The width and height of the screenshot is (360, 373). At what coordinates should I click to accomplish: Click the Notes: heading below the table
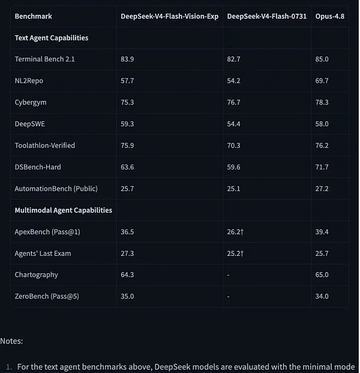point(11,341)
